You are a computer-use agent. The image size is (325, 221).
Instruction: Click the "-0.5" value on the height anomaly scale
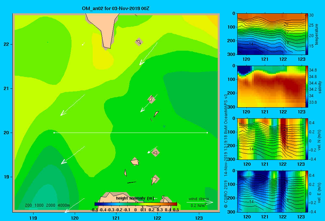(94, 210)
